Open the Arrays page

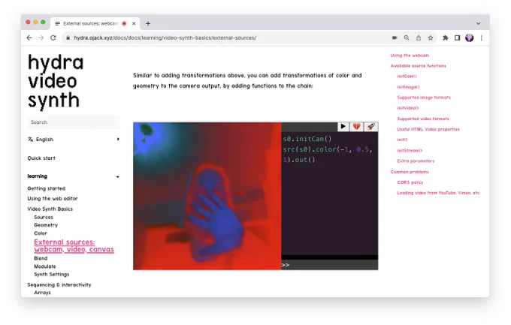pyautogui.click(x=42, y=293)
